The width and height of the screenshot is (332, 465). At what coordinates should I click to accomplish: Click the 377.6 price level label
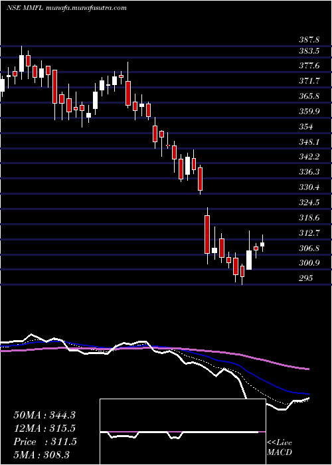(x=308, y=66)
